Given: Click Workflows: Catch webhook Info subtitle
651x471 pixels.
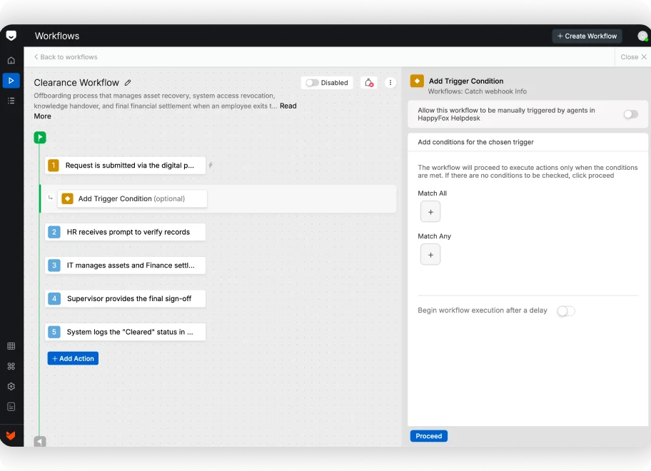Looking at the screenshot, I should (x=477, y=91).
